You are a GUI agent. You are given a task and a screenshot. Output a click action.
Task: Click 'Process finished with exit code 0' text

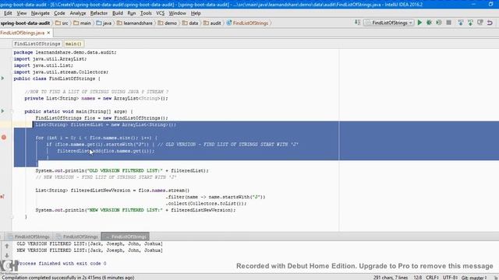(62, 264)
